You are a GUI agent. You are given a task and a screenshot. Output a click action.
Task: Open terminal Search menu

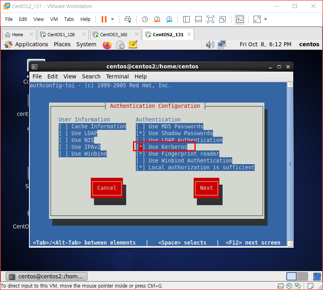click(91, 76)
